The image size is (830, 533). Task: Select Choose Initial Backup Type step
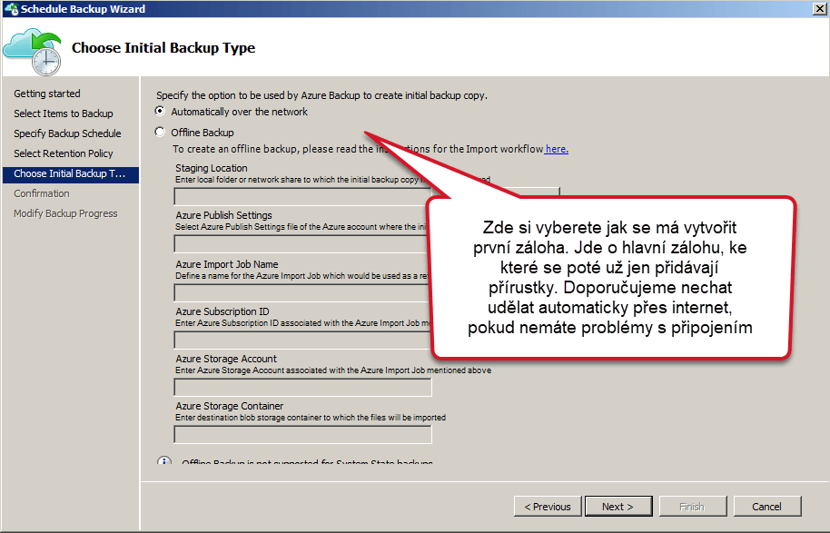pos(71,173)
